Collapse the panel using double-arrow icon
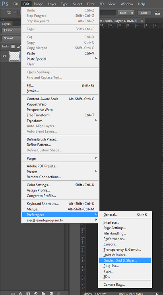Screen dimensions: 163x295 pos(3,20)
